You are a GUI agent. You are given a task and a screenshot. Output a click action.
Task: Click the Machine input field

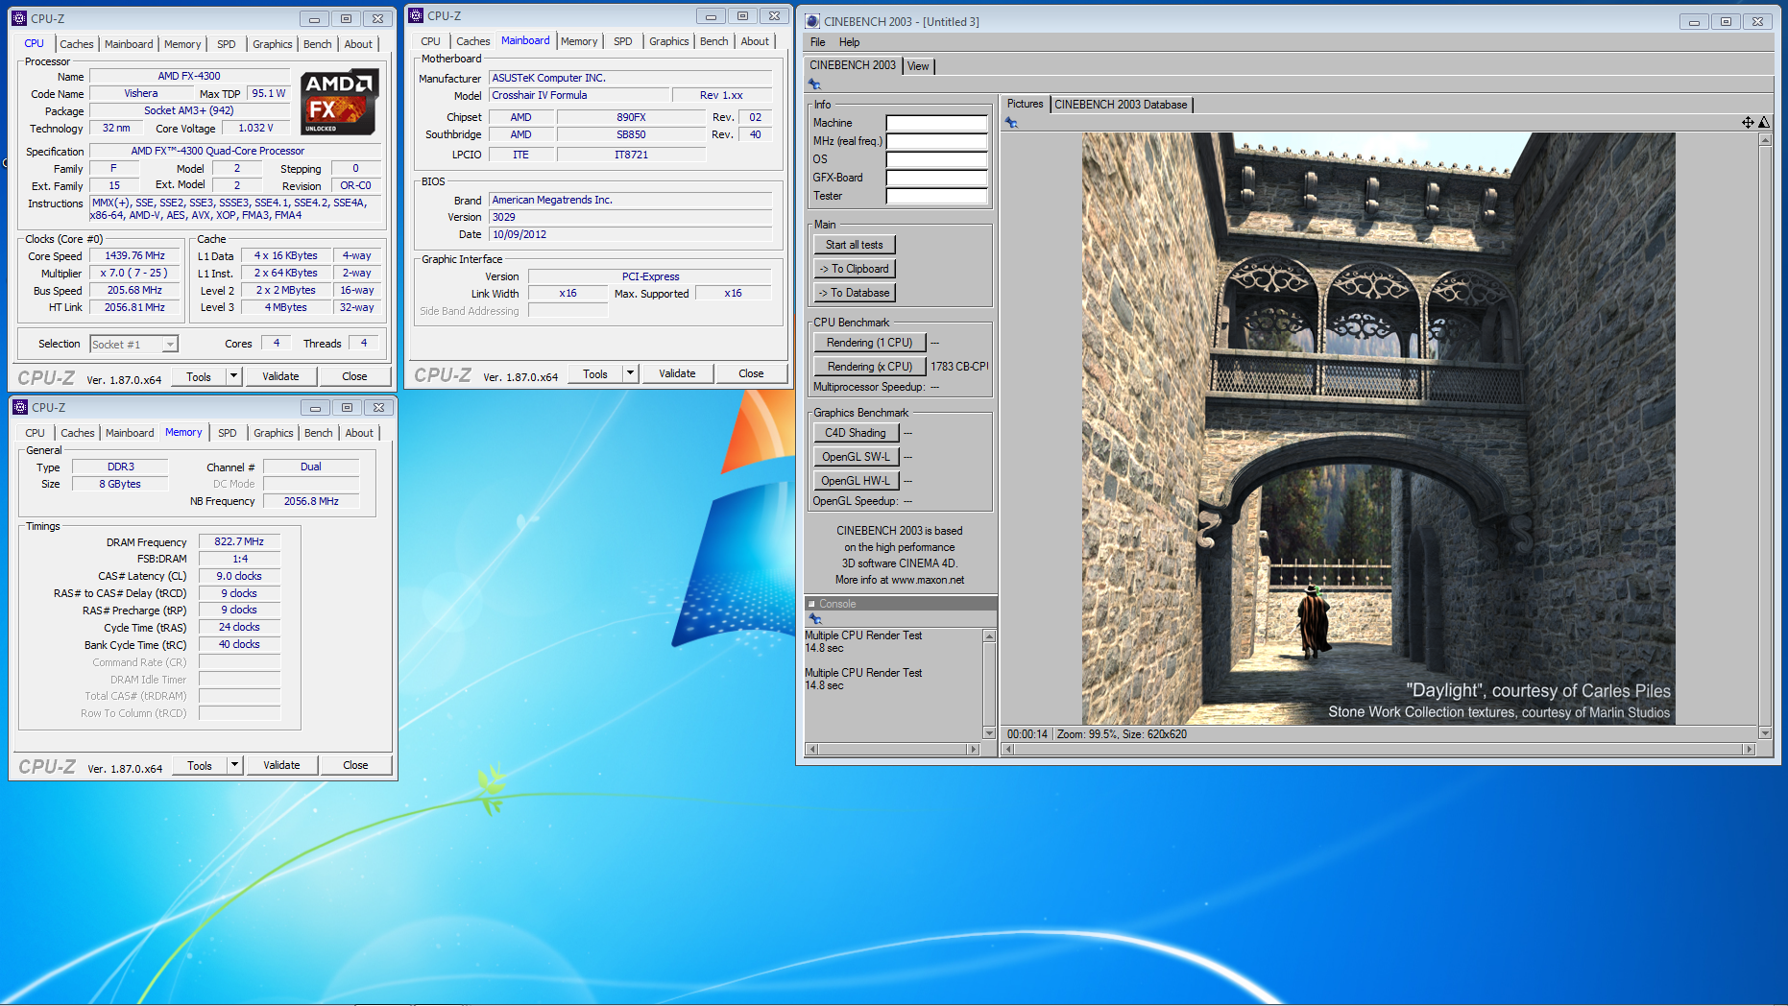(x=936, y=123)
